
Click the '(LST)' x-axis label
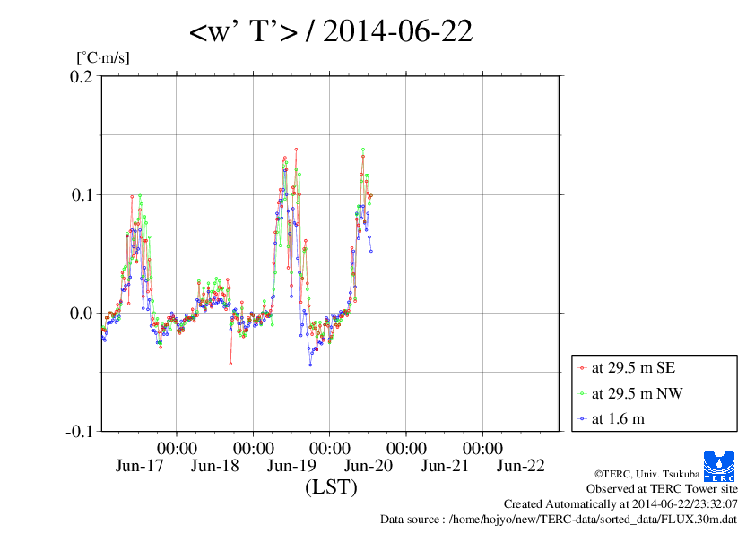[x=331, y=487]
